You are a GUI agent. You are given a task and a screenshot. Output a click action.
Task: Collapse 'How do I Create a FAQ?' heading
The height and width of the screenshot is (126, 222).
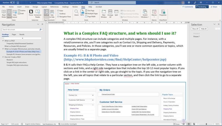(x=3, y=57)
